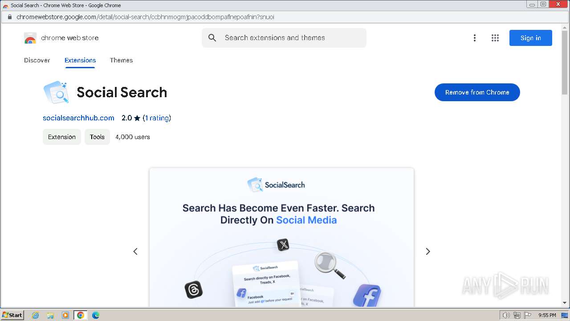This screenshot has height=321, width=570.
Task: Click the taskbar clock showing 9:55 PM
Action: point(547,315)
